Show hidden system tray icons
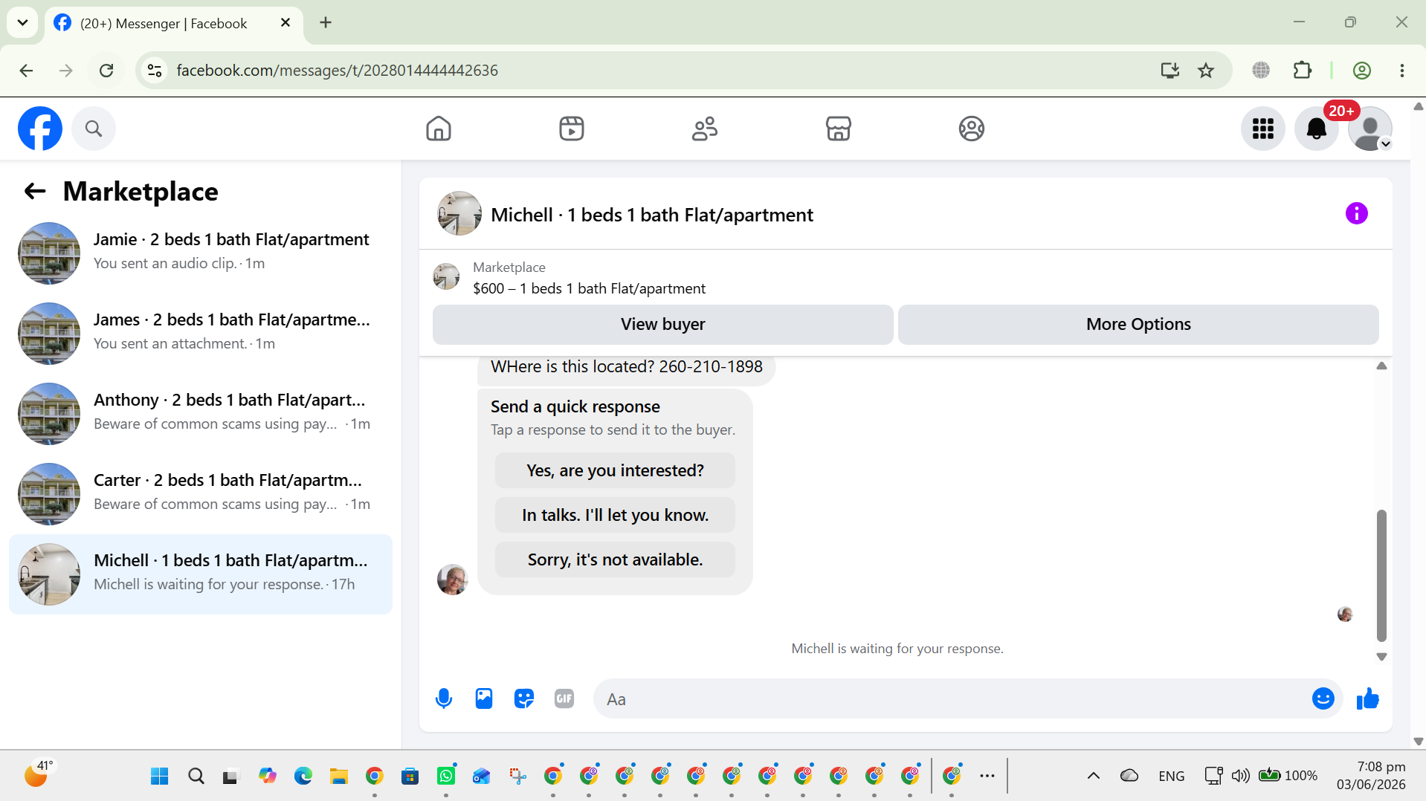The image size is (1426, 801). (x=1094, y=776)
